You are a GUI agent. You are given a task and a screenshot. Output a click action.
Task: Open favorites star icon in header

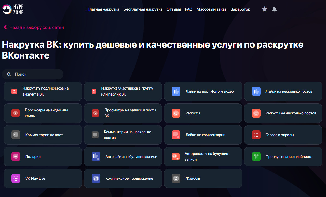[x=264, y=9]
